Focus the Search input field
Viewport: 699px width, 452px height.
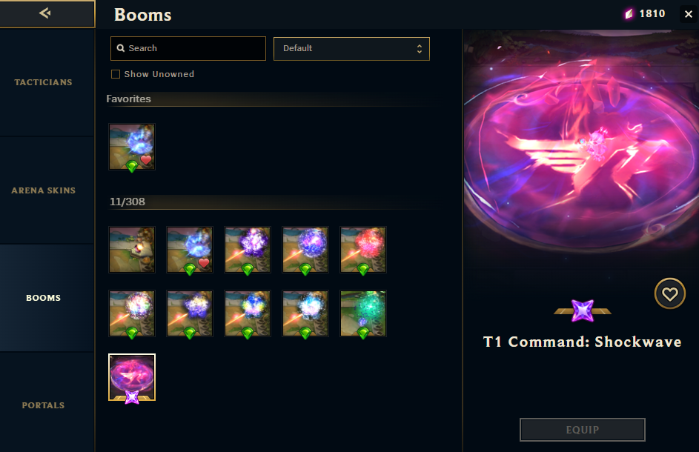tap(188, 48)
